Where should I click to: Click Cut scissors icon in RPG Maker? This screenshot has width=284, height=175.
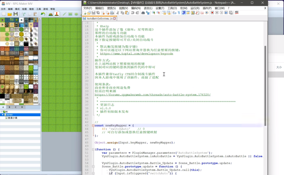tap(23, 14)
